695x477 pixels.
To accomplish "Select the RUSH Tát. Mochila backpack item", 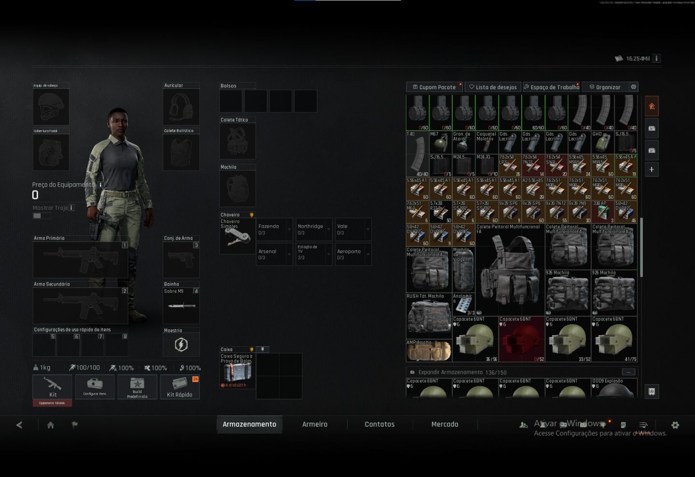I will (429, 316).
